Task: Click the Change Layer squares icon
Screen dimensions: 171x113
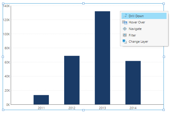Action: [x=125, y=42]
